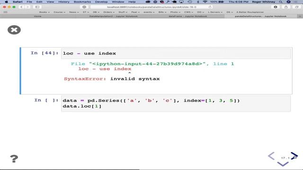Screen dimensions: 303x170
Task: Click the battery status icon
Action: (x=221, y=2)
